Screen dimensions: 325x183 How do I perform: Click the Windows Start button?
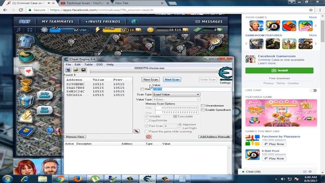coord(8,178)
